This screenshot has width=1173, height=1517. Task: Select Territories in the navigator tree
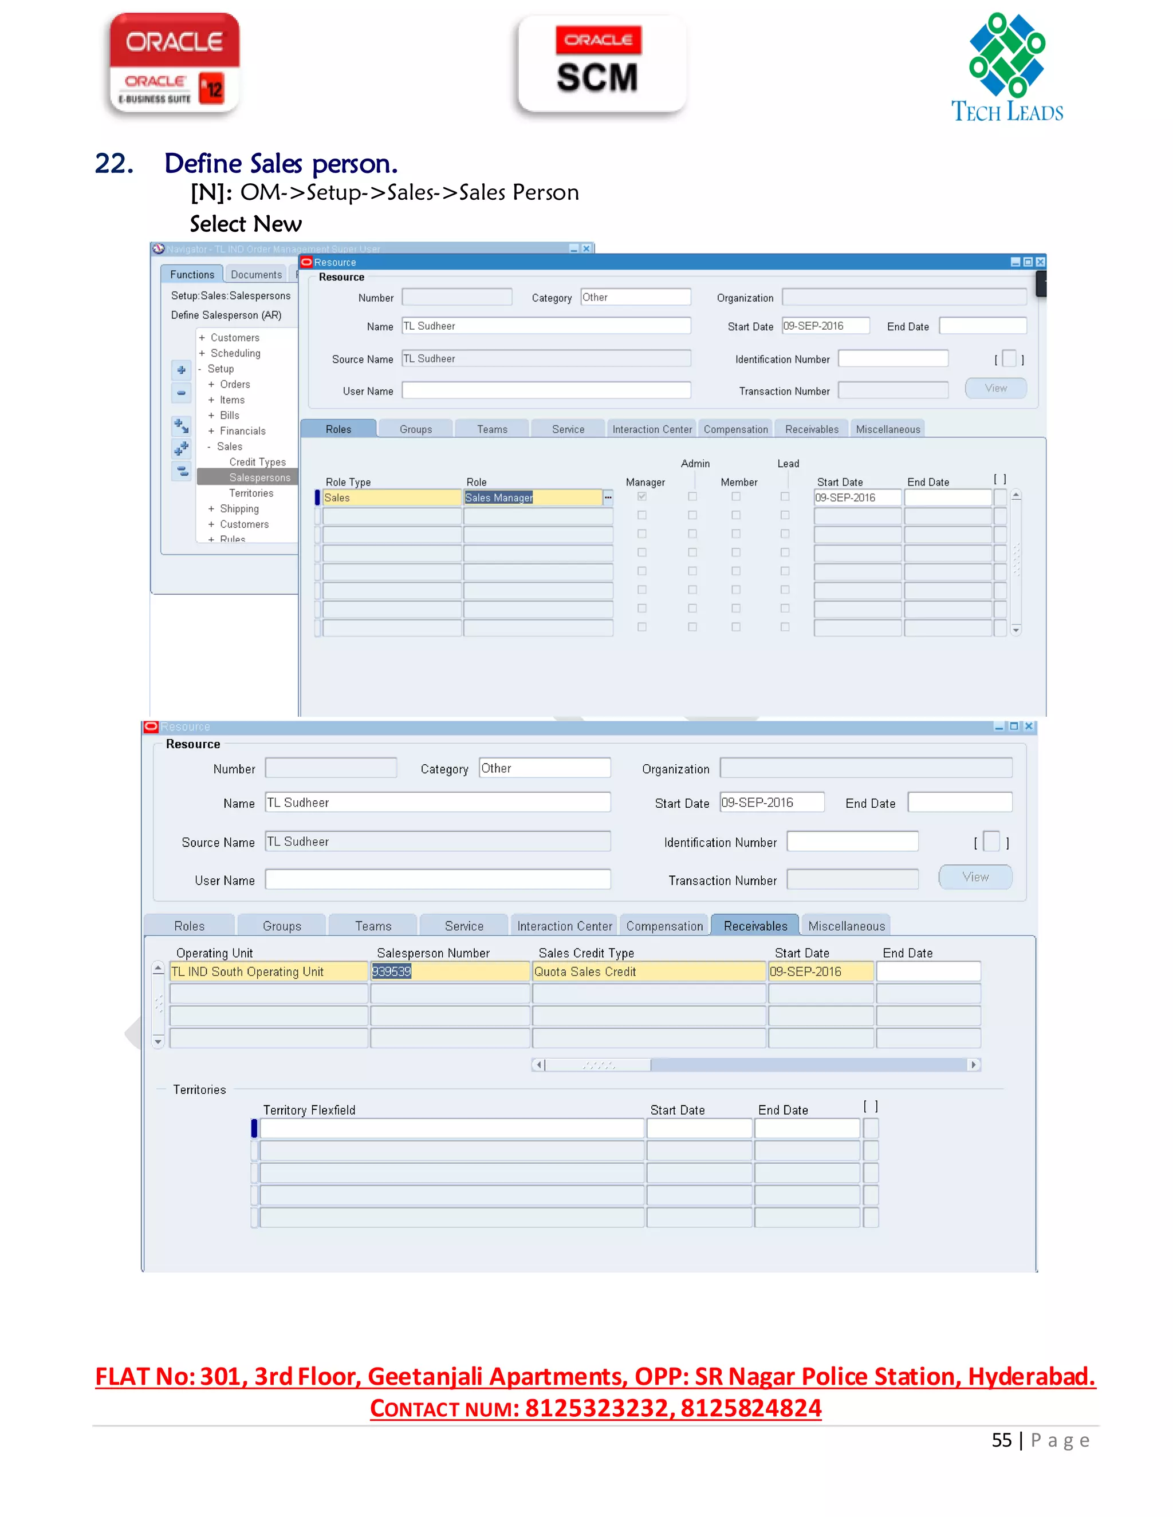pyautogui.click(x=251, y=493)
